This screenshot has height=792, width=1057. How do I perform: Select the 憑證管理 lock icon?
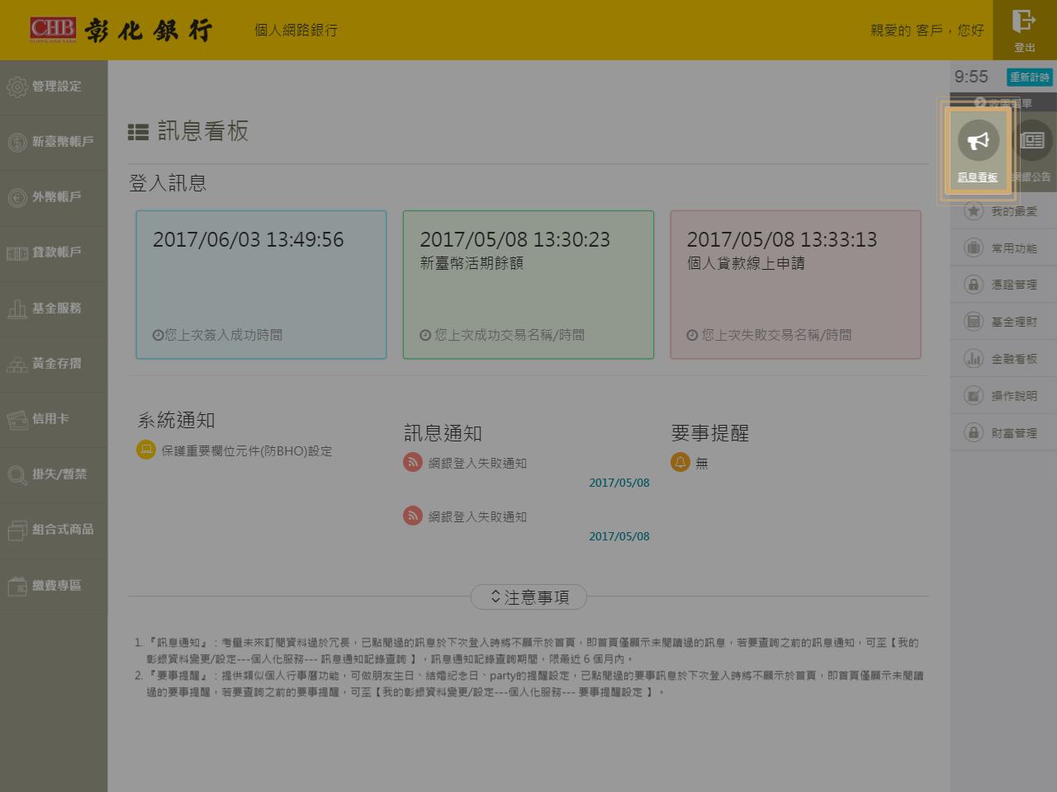tap(974, 285)
